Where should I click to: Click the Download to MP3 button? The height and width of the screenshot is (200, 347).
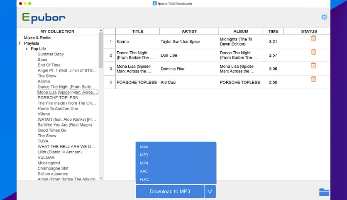point(170,191)
